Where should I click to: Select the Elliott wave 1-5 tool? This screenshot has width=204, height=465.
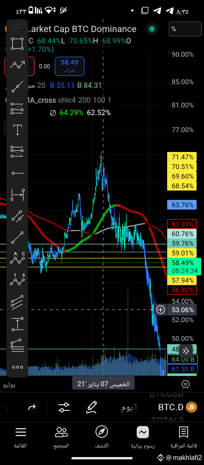17,280
